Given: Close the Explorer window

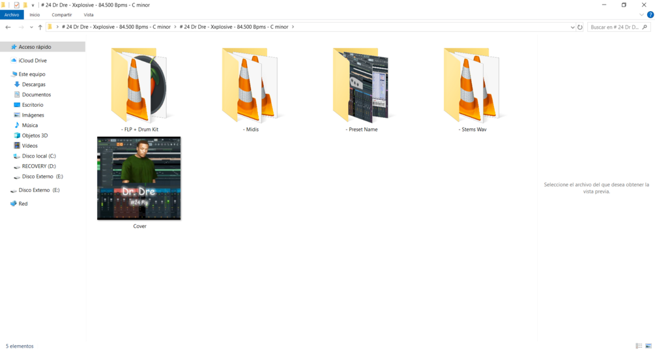Looking at the screenshot, I should [x=644, y=5].
